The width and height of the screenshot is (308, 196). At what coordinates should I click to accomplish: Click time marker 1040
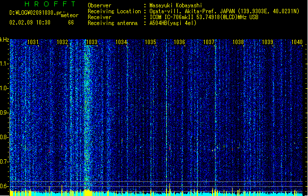pyautogui.click(x=297, y=42)
